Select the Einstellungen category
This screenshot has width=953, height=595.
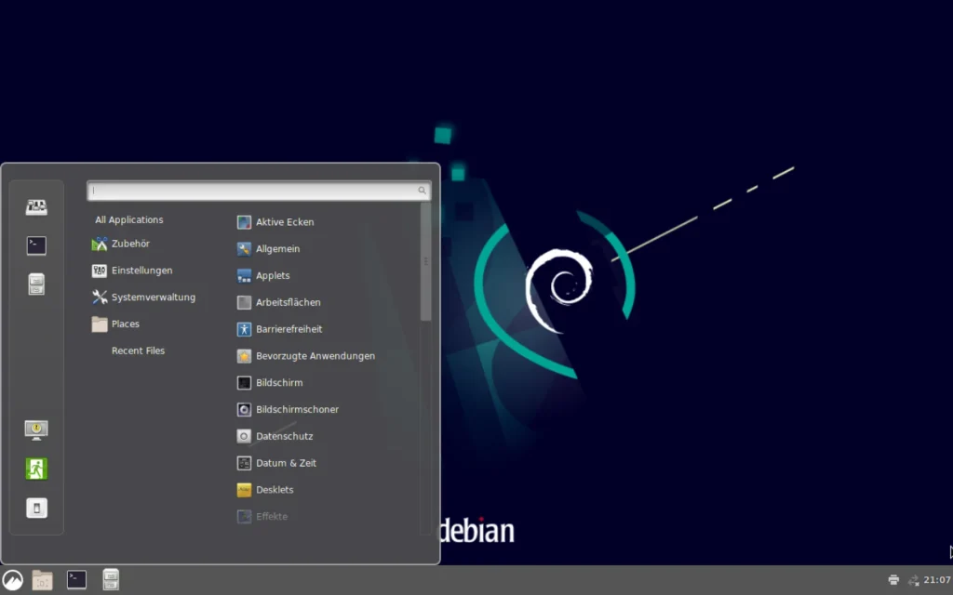click(x=141, y=271)
